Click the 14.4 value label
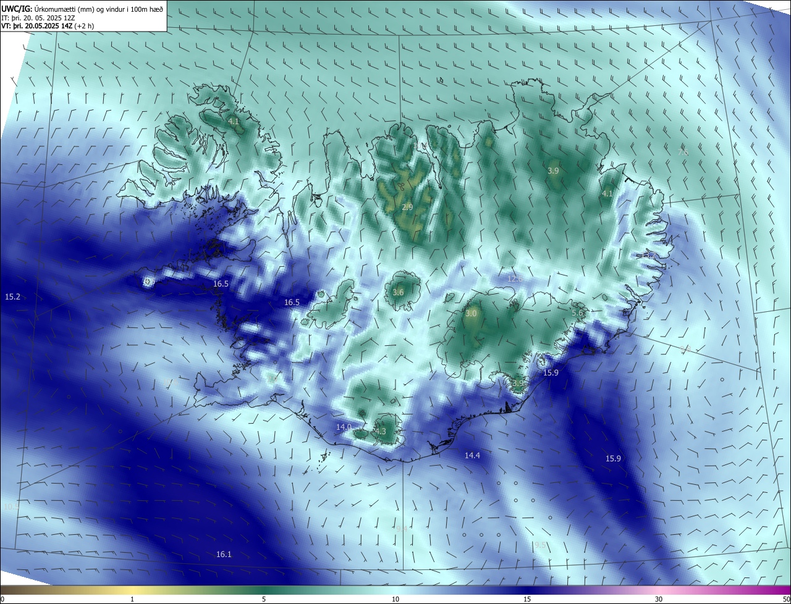This screenshot has width=791, height=604. pyautogui.click(x=472, y=456)
